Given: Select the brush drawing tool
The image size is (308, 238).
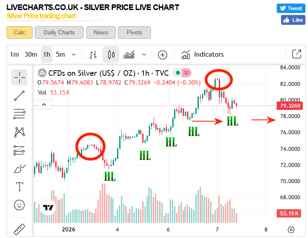Looking at the screenshot, I should coord(19,168).
